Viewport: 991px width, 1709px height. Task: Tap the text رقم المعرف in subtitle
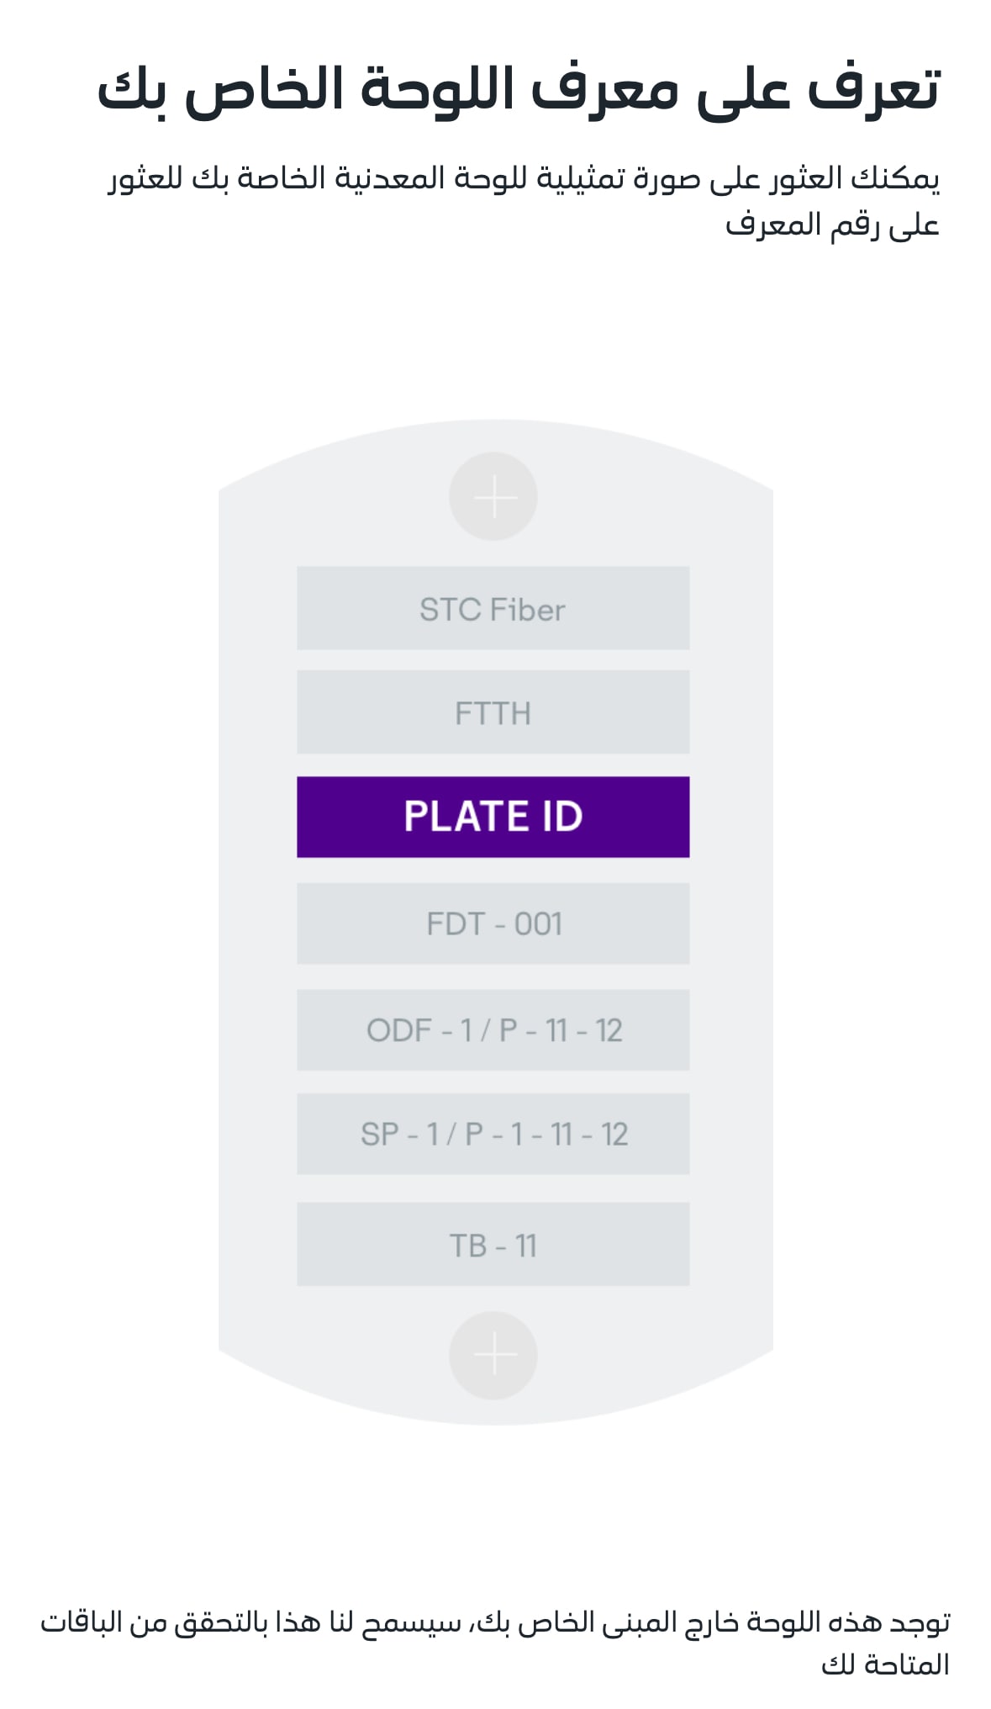805,225
